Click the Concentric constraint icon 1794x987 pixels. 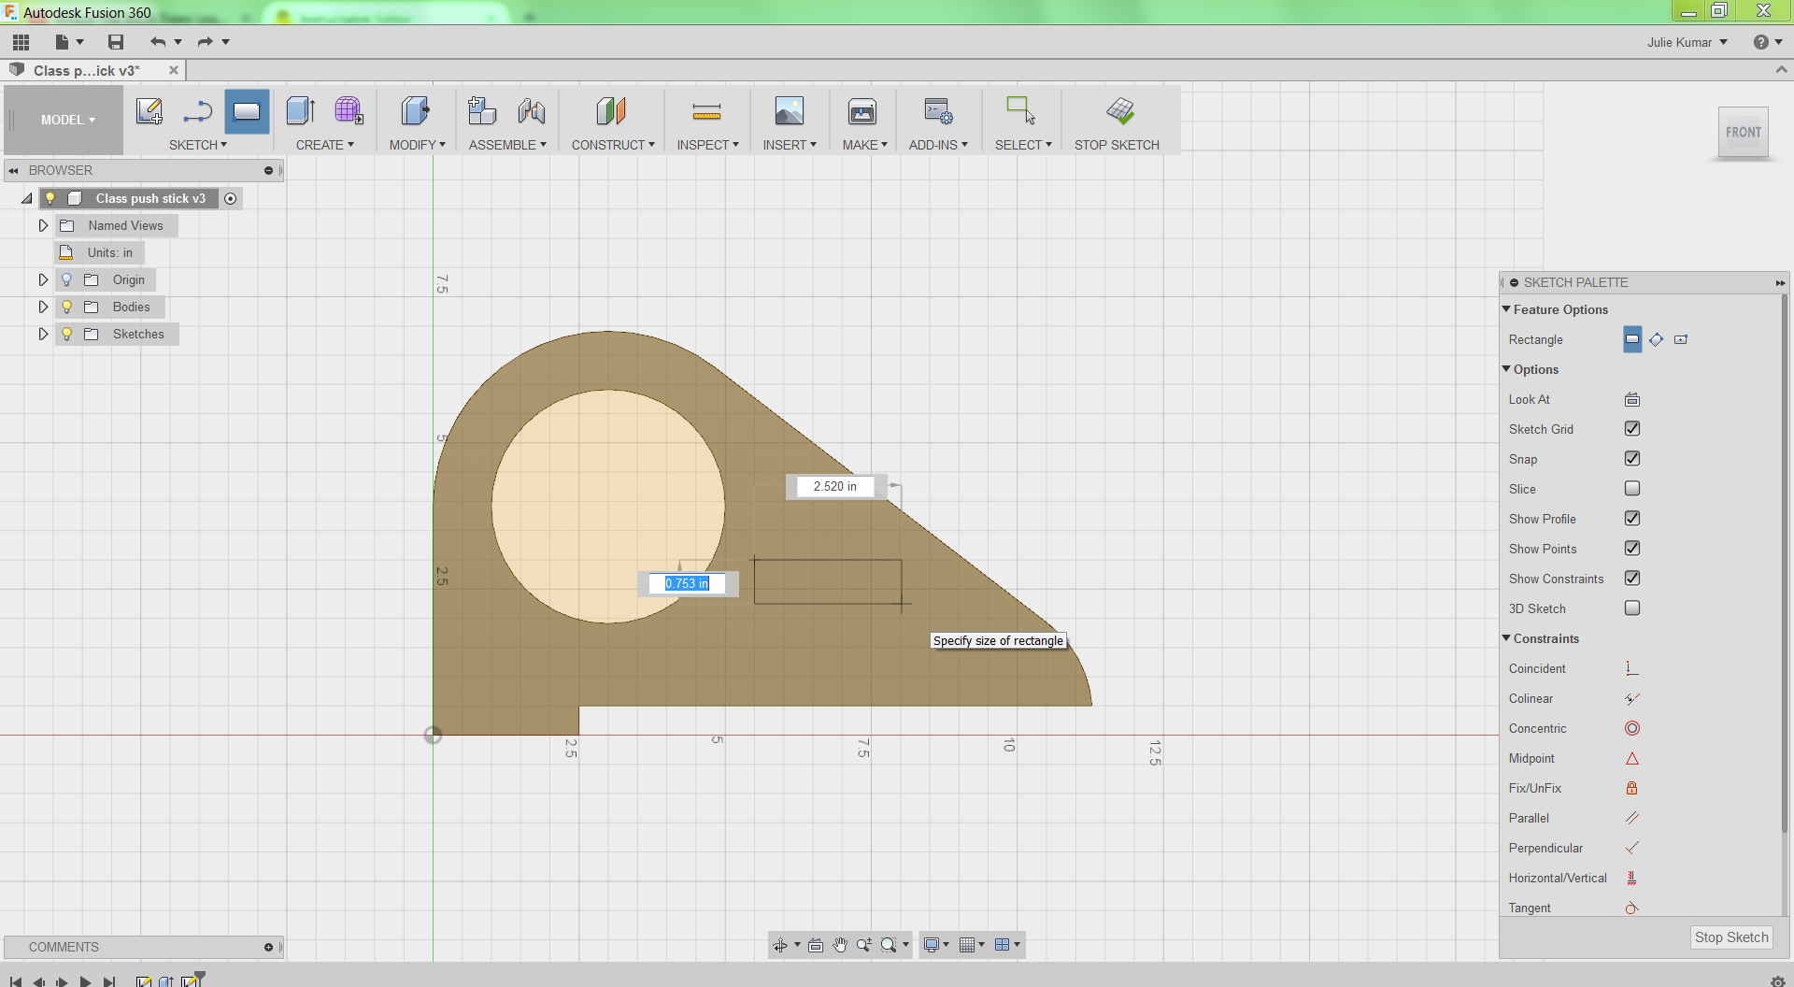click(1631, 728)
